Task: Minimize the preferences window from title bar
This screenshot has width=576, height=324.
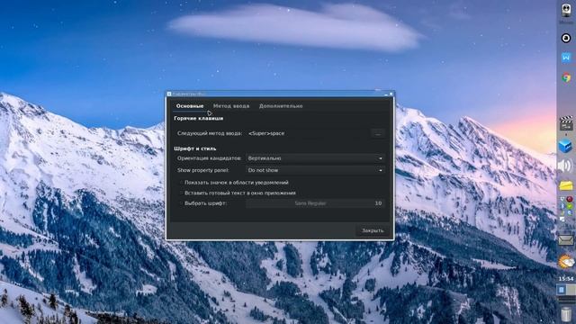Action: [x=386, y=94]
